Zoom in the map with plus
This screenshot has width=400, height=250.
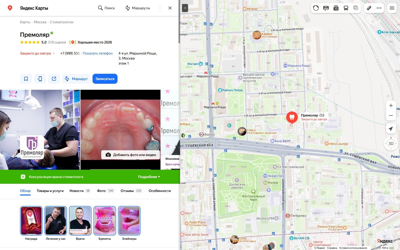391,105
